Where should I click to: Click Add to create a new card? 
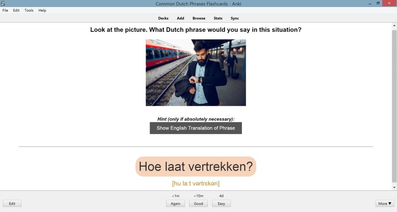181,18
